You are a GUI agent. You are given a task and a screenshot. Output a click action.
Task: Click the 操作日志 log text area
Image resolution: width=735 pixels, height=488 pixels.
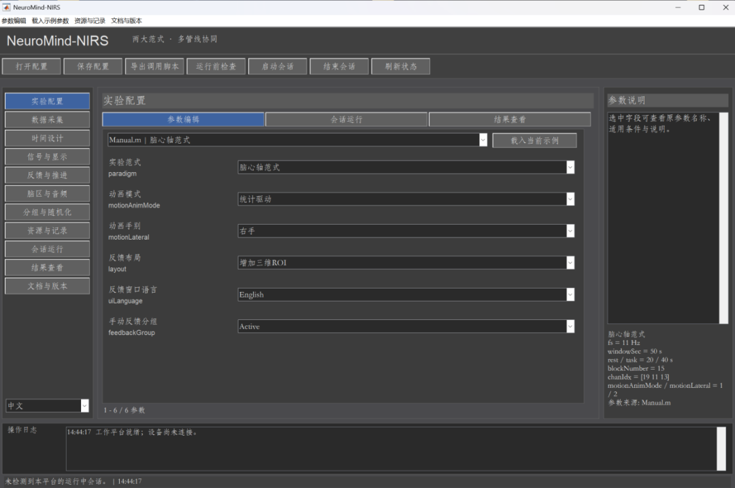[391, 449]
